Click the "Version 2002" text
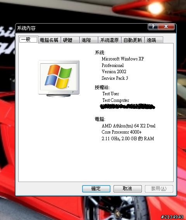The width and height of the screenshot is (186, 220). pos(114,72)
